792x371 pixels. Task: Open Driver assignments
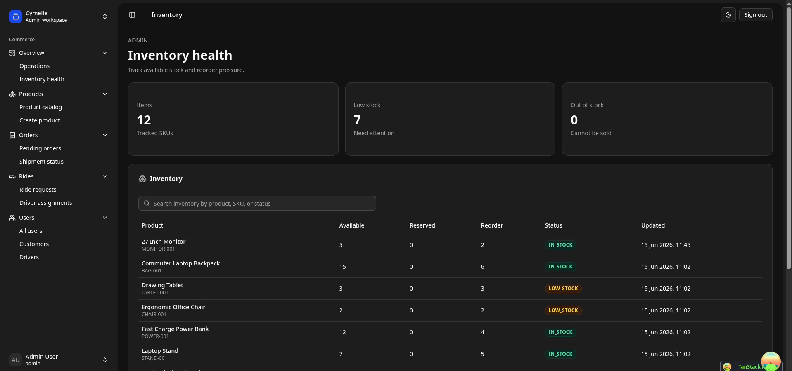pos(45,203)
